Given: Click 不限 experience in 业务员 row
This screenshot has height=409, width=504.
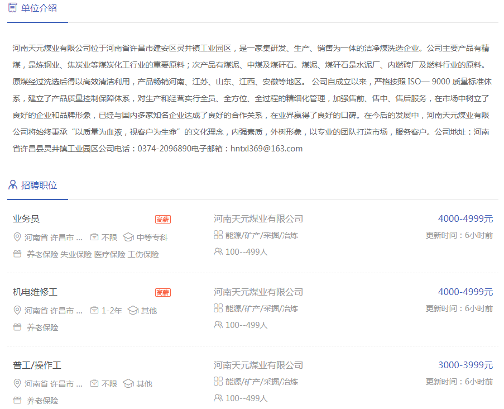Looking at the screenshot, I should coord(109,237).
